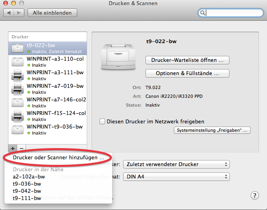Click the 'Optionen & Füllstände …' button
Screen dimensions: 267x210
(187, 73)
